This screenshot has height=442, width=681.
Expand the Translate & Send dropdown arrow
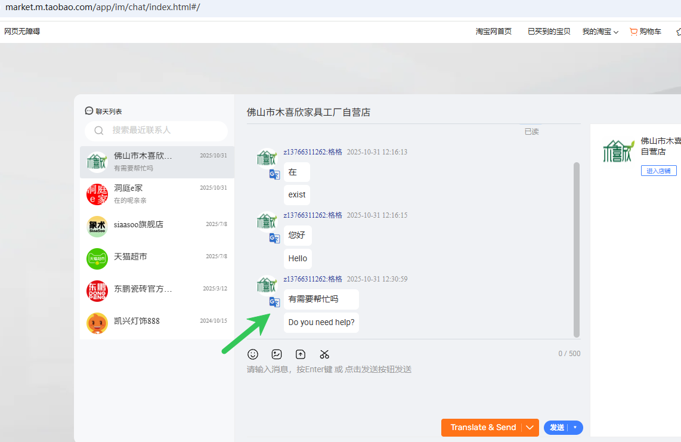click(x=530, y=428)
